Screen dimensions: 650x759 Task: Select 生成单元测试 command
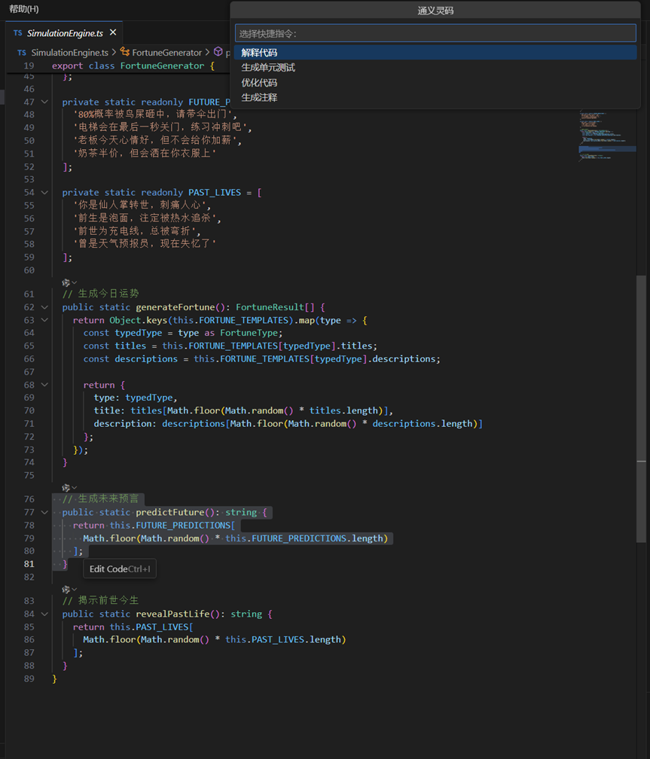[x=435, y=67]
